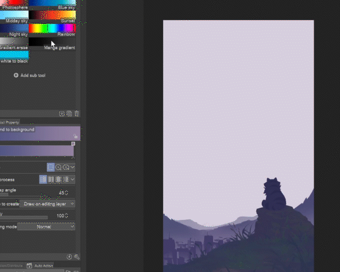Pick the Rainbow gradient sub tool
This screenshot has width=340, height=272.
point(52,30)
